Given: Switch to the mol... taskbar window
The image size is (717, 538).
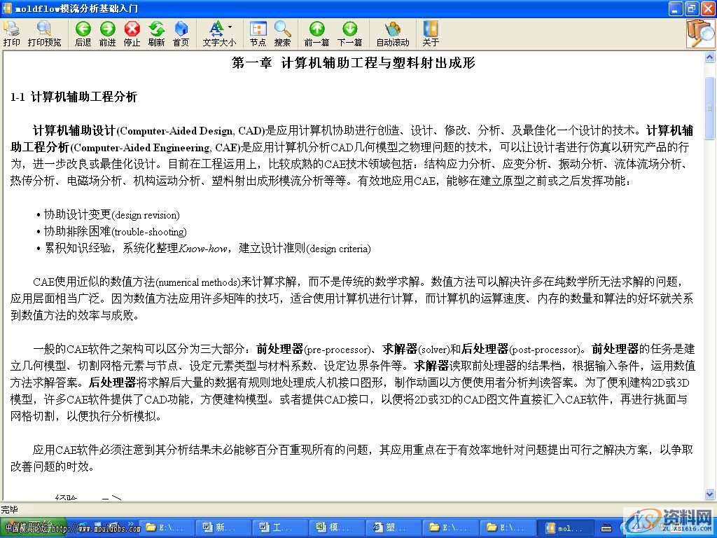Looking at the screenshot, I should [x=567, y=526].
